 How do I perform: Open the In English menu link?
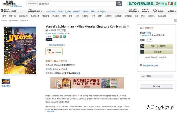[x=101, y=12]
